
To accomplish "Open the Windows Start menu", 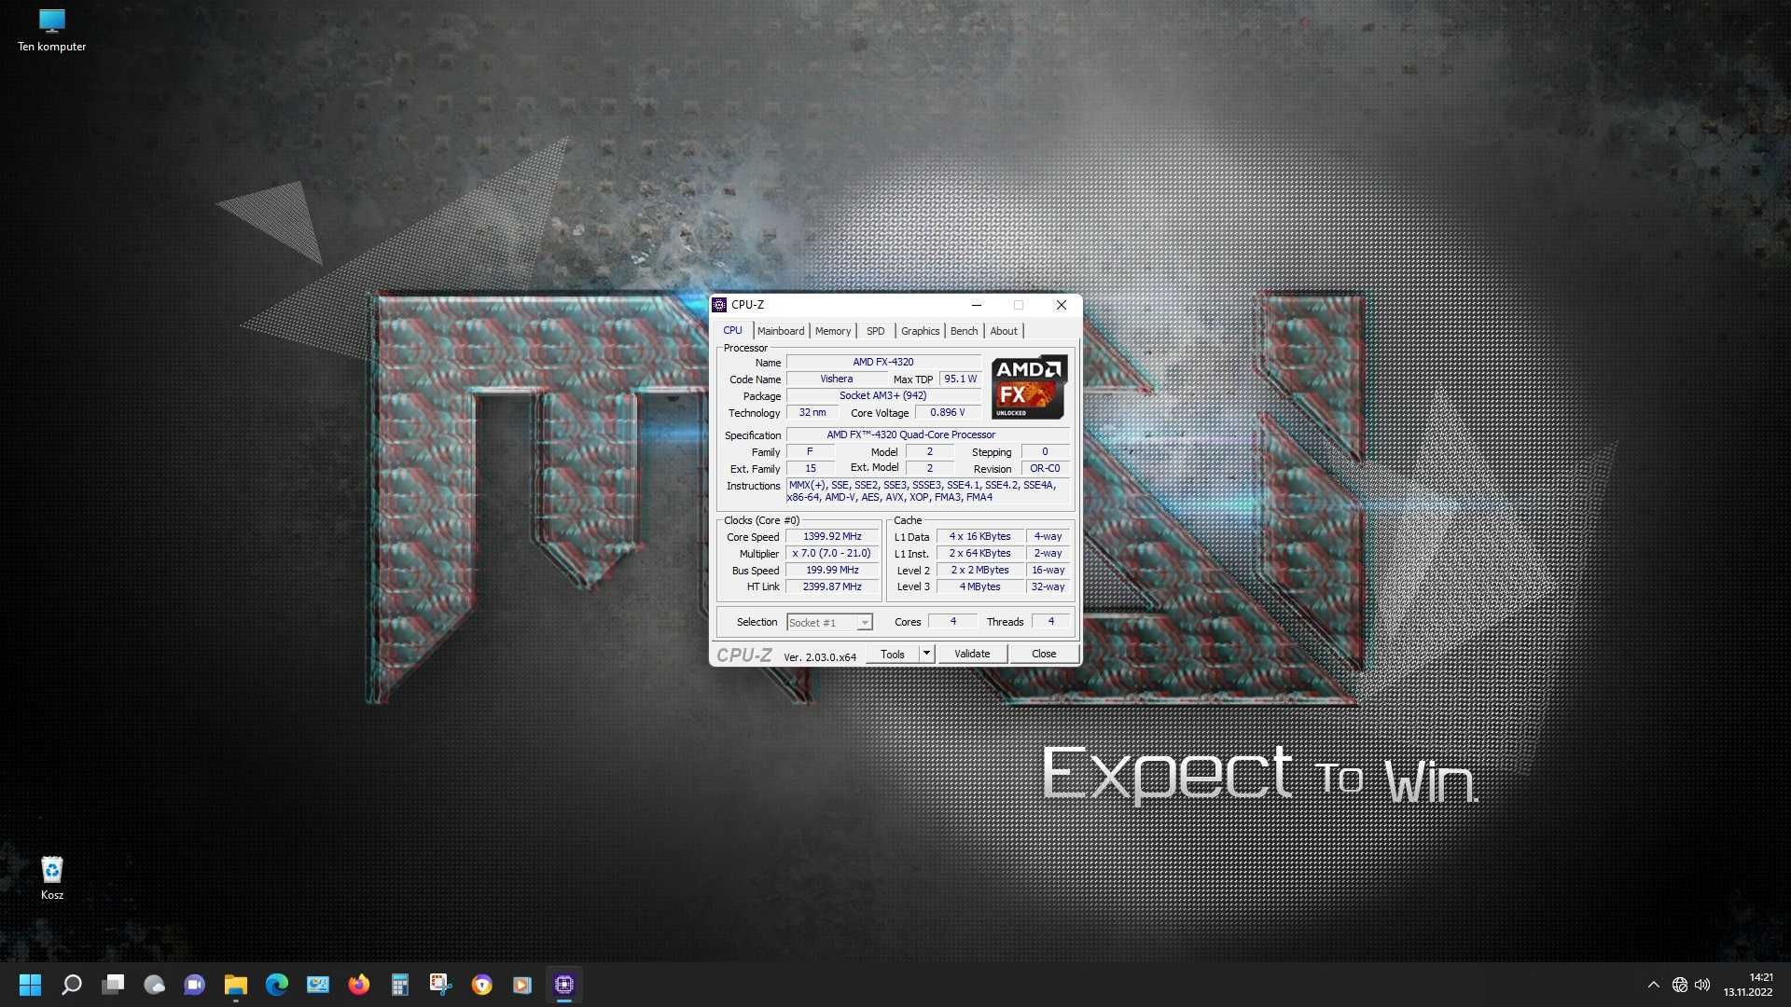I will point(30,985).
